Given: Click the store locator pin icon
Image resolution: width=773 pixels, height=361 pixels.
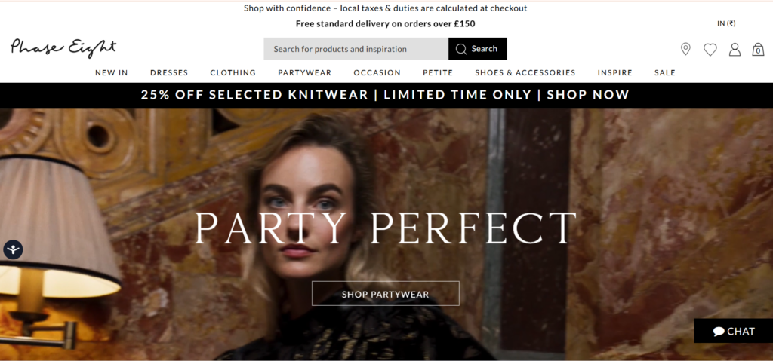Looking at the screenshot, I should pos(685,49).
